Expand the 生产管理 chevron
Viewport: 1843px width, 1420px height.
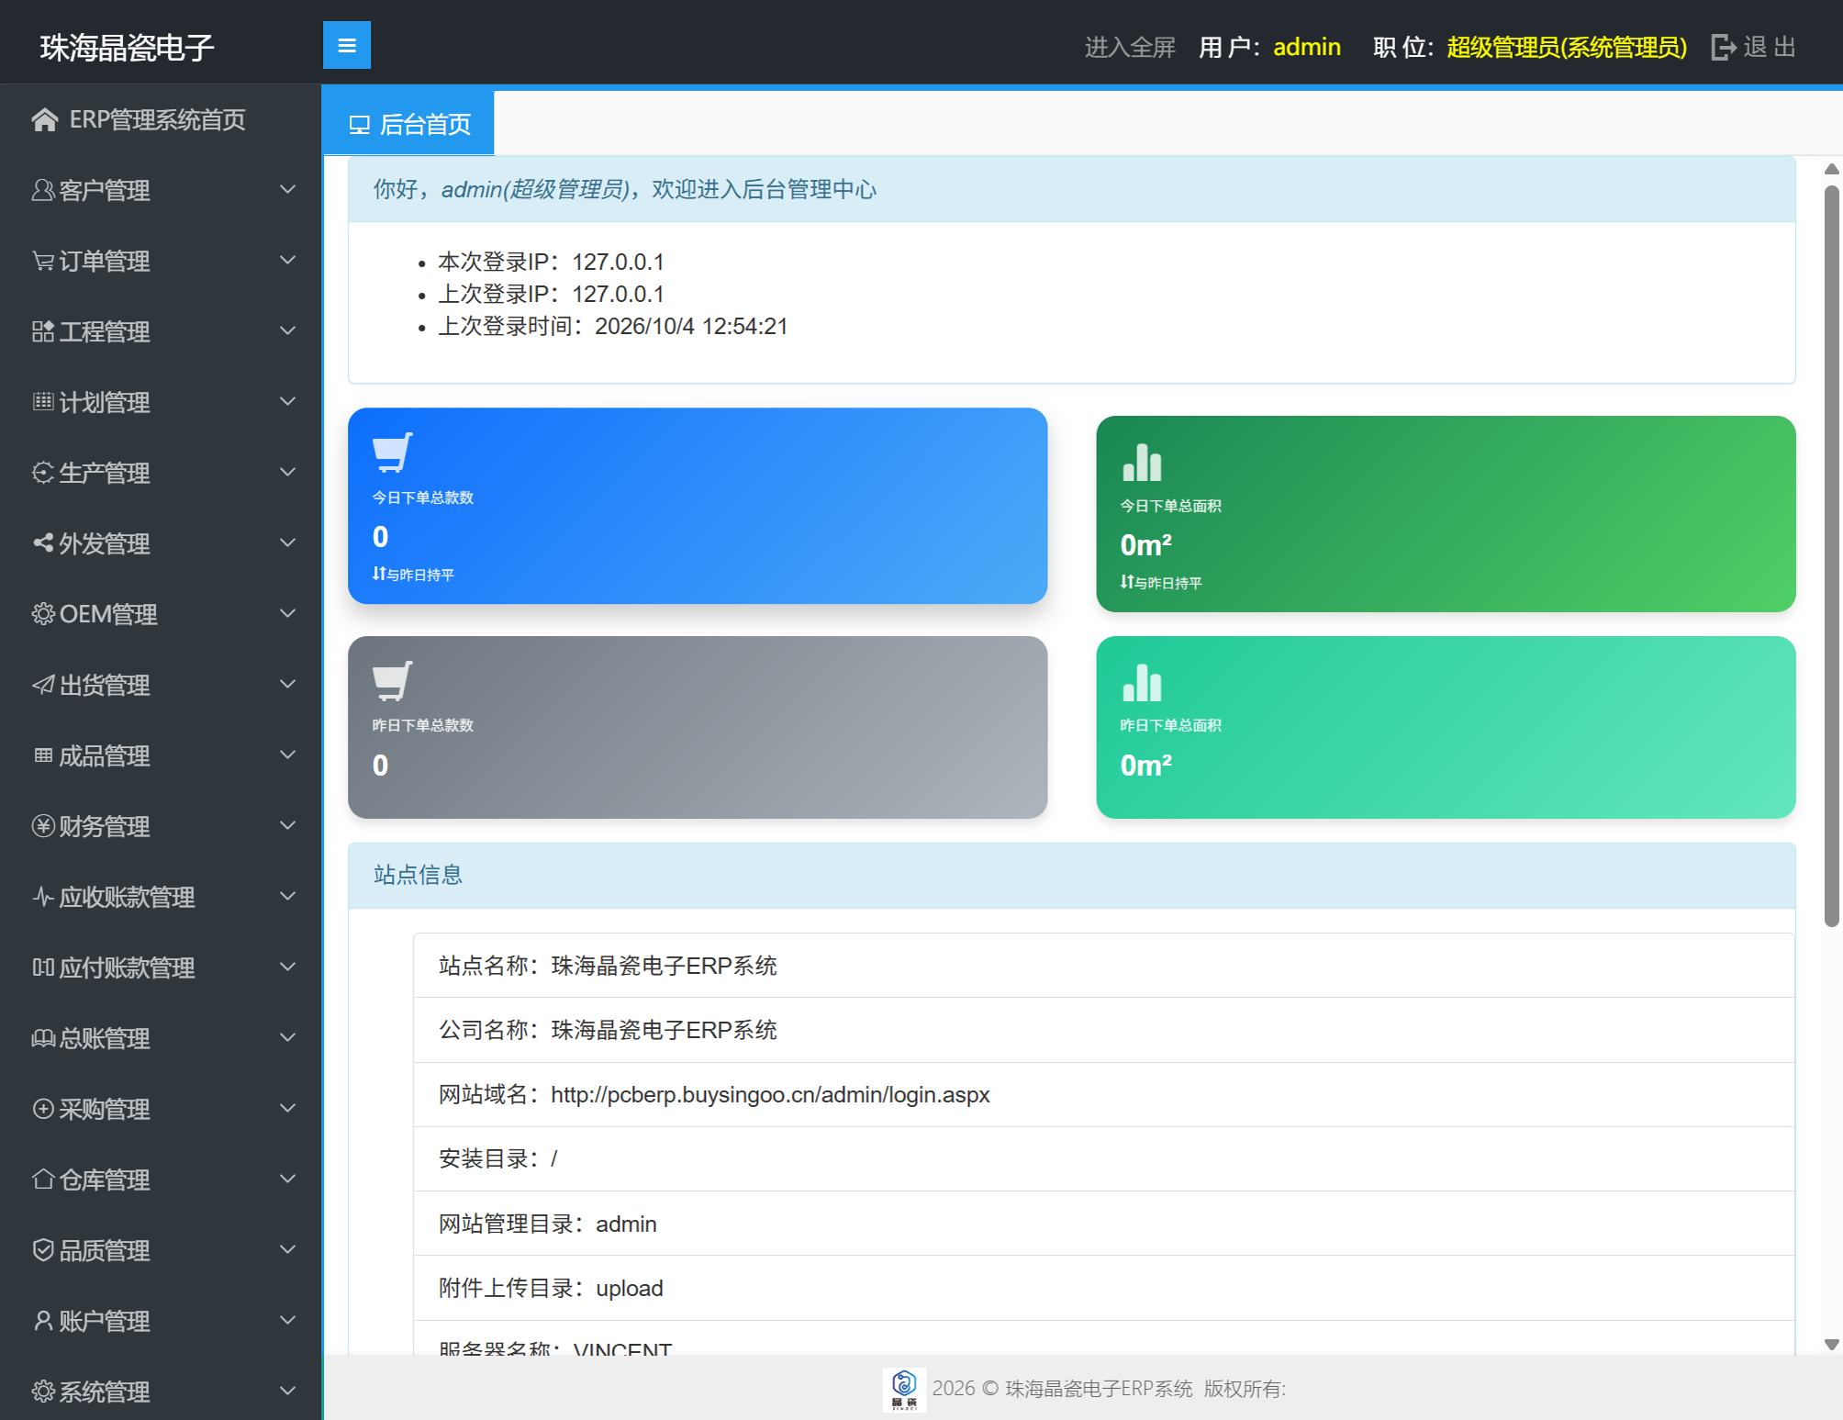[x=288, y=472]
